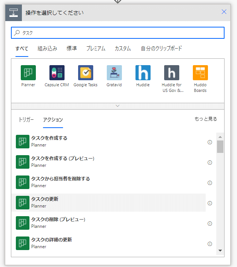
Task: Click Planner icon beside タスクの更新
Action: pos(23,203)
